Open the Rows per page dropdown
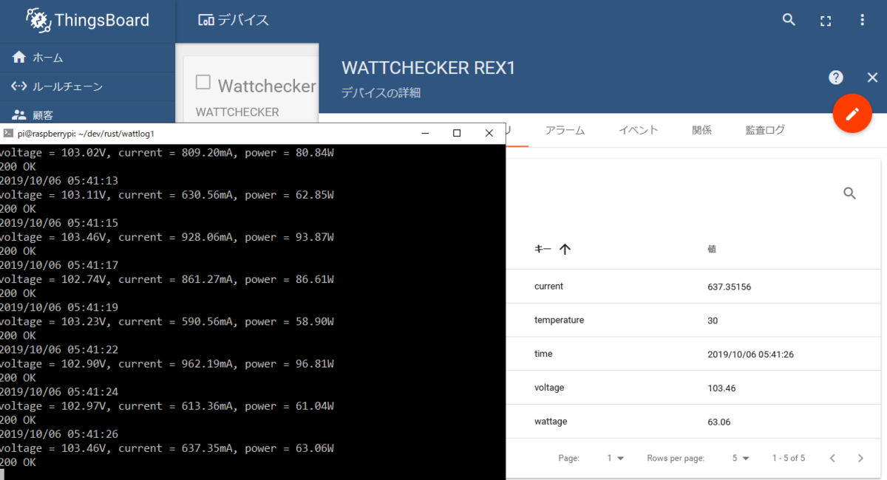The image size is (887, 480). [x=741, y=458]
